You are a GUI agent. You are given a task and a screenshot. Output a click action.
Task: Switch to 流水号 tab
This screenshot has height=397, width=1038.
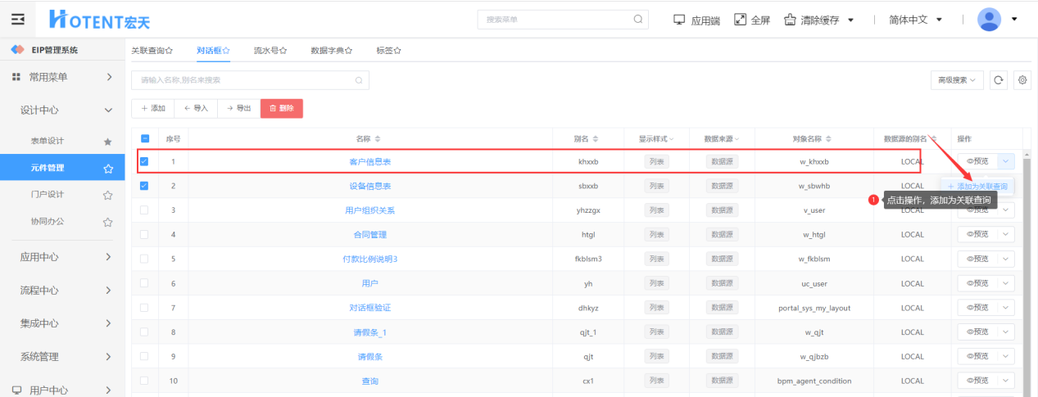pos(270,51)
